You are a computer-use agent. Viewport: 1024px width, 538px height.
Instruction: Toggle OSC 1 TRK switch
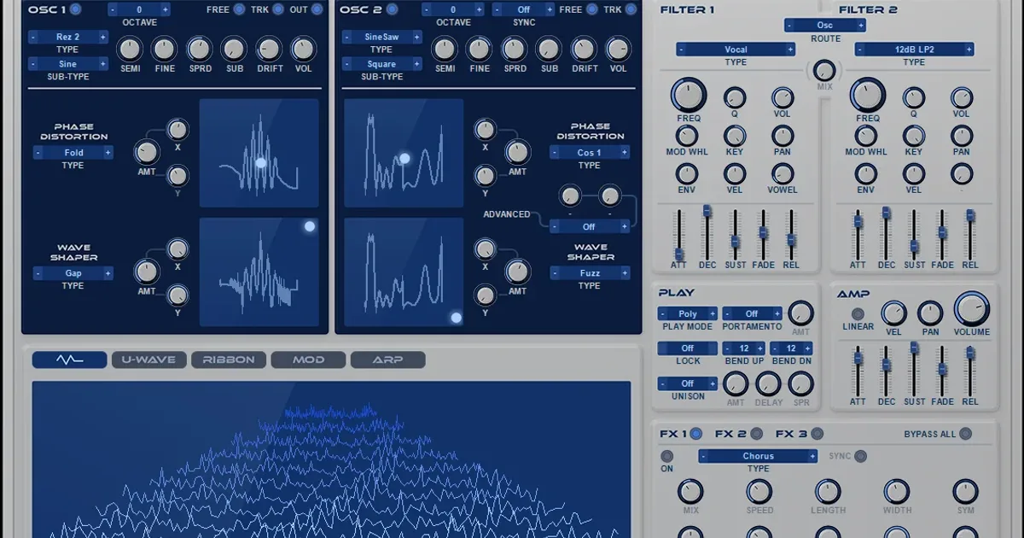tap(277, 9)
